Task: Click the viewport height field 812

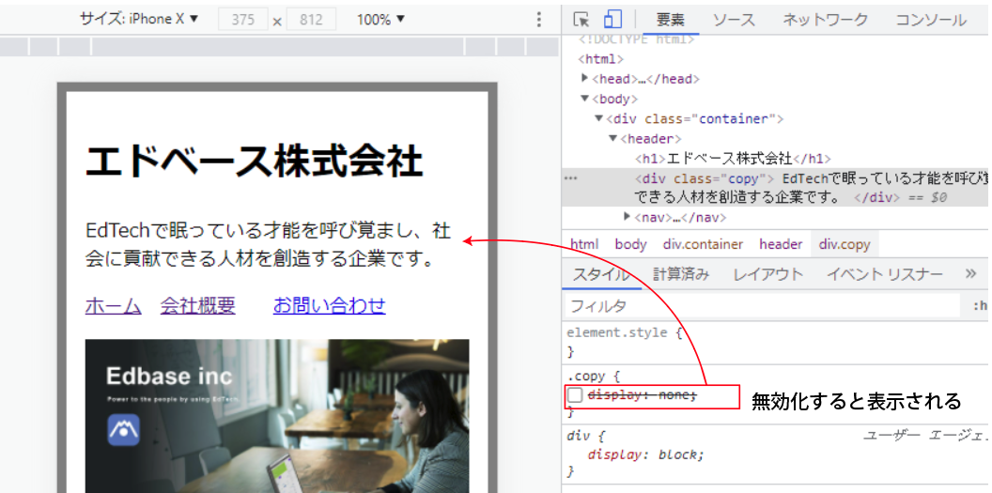Action: click(x=311, y=21)
